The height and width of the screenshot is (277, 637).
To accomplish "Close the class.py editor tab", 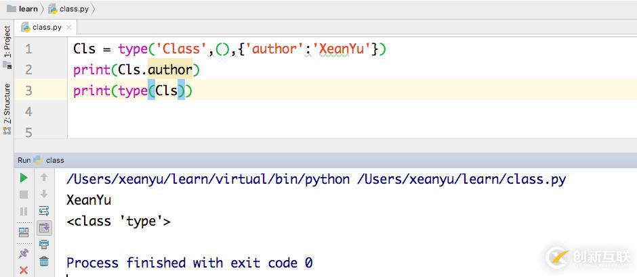I will click(x=69, y=28).
